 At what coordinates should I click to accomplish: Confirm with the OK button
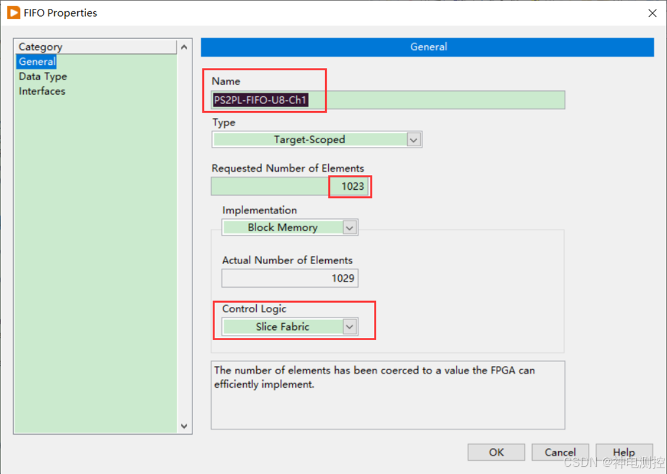496,452
